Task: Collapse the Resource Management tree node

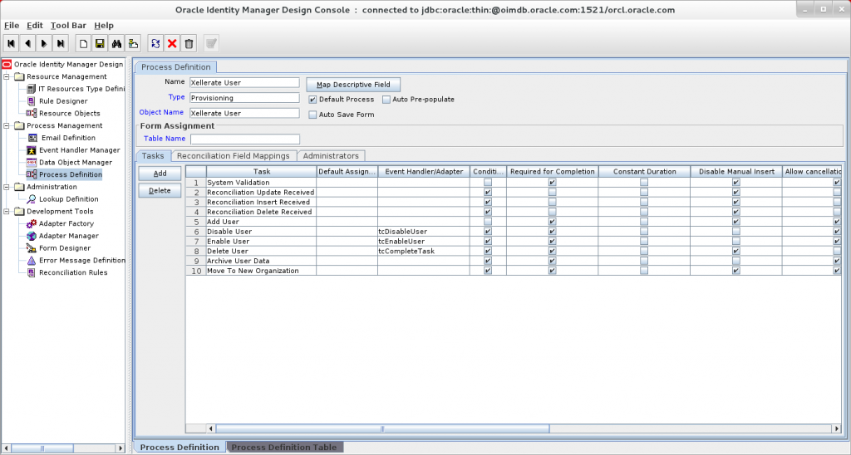Action: click(x=7, y=76)
